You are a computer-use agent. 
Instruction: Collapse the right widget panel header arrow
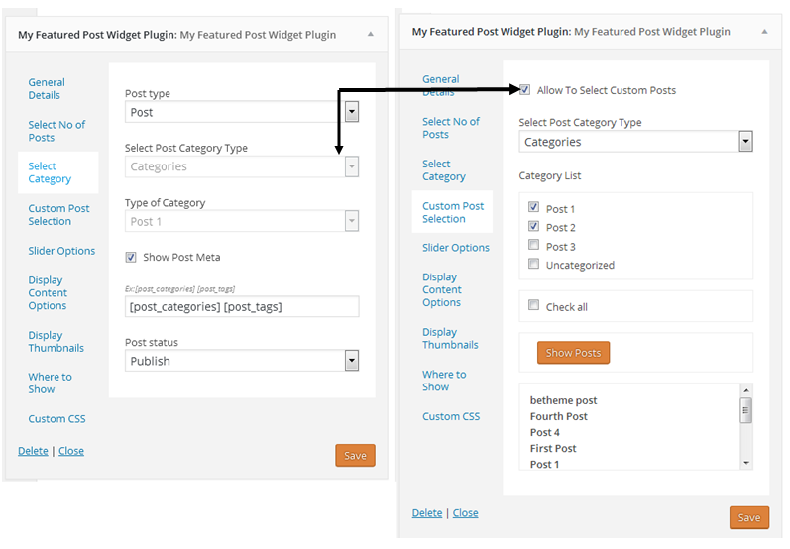tap(764, 31)
